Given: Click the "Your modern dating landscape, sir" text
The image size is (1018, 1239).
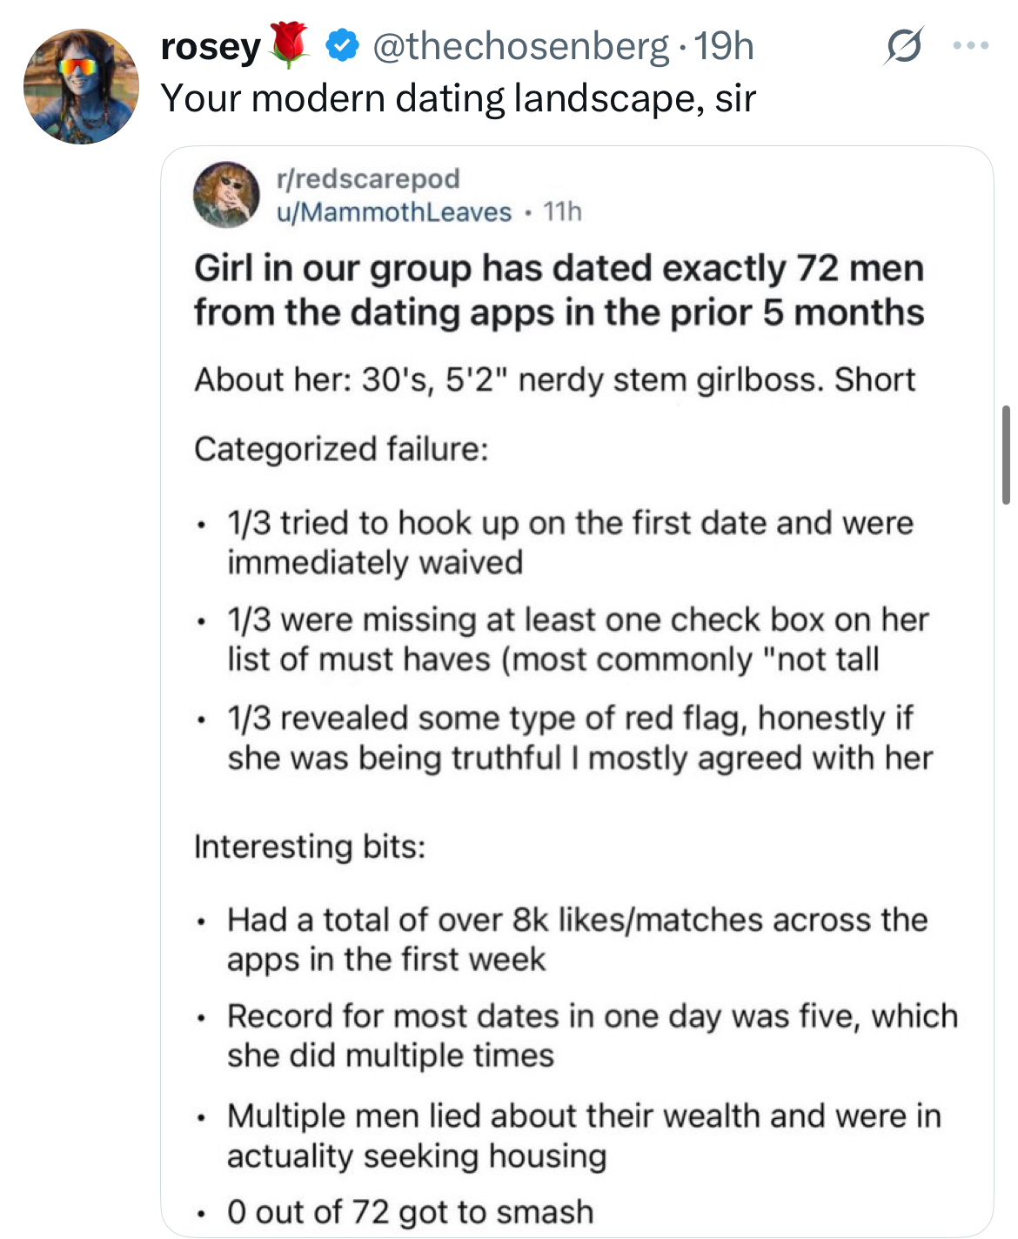Looking at the screenshot, I should (458, 98).
